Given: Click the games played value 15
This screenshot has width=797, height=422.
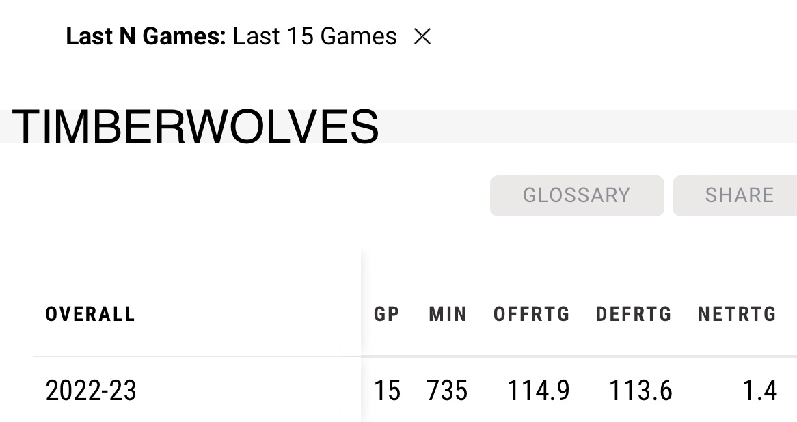Looking at the screenshot, I should [387, 391].
